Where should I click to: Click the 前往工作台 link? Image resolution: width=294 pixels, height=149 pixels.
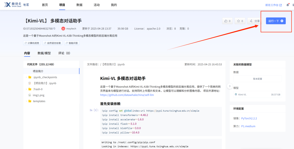click(274, 5)
